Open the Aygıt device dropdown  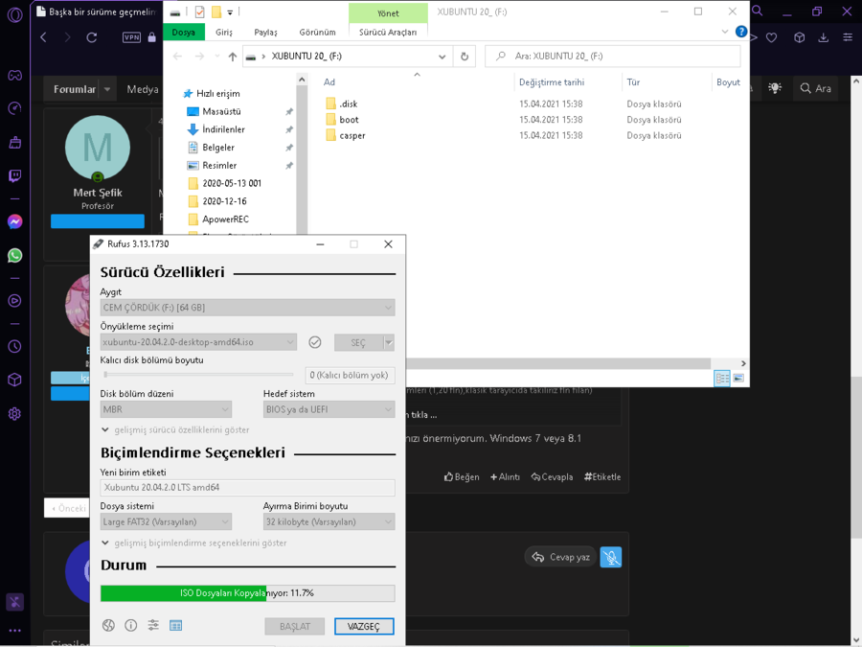coord(247,308)
